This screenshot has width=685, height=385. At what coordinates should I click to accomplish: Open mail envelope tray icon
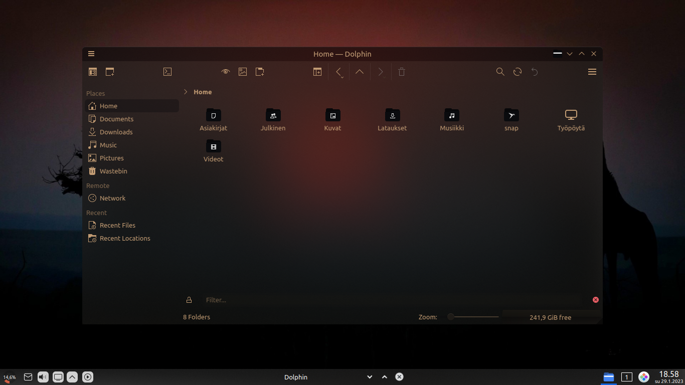[28, 377]
